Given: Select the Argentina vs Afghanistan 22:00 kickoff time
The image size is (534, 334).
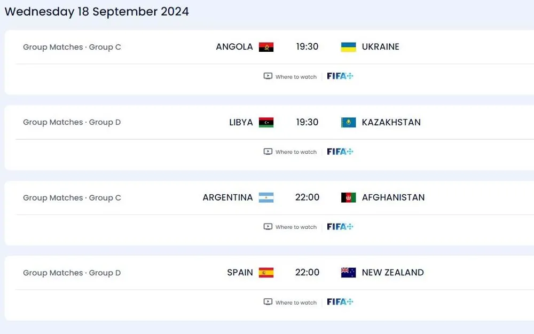Looking at the screenshot, I should (x=307, y=197).
